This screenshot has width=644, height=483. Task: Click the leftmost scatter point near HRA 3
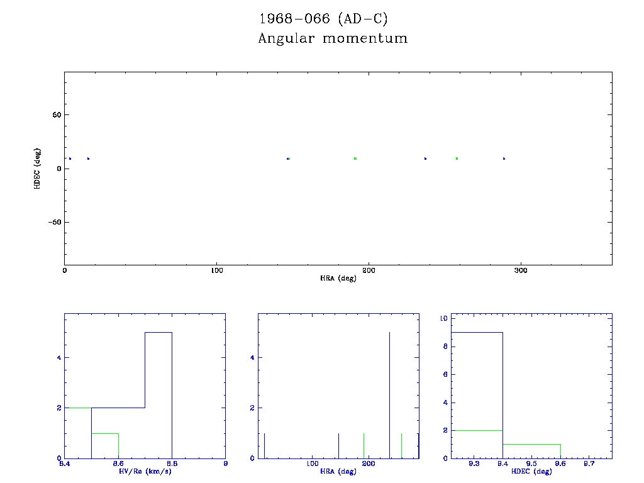point(70,158)
